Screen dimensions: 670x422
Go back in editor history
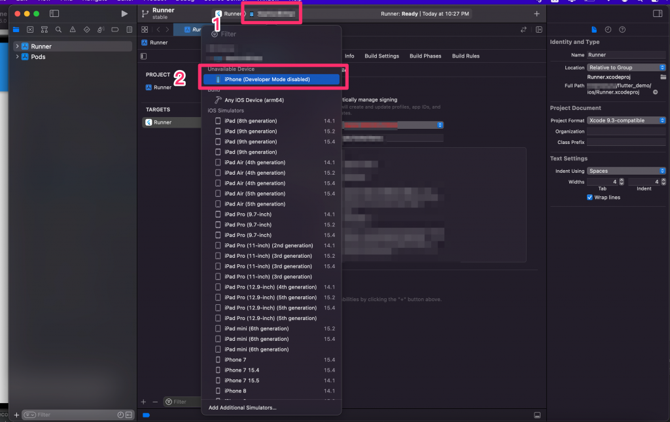point(158,29)
